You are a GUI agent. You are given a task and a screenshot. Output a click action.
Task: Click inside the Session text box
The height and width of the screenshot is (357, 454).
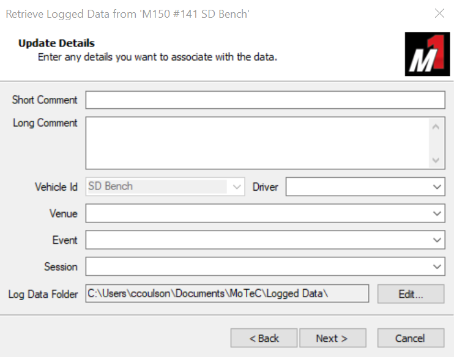click(257, 267)
